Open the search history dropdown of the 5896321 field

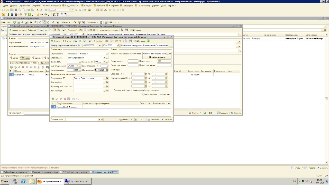[x=70, y=10]
